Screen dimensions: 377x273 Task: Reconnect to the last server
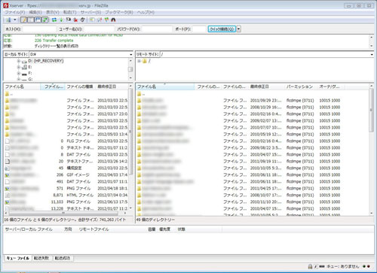pos(82,20)
